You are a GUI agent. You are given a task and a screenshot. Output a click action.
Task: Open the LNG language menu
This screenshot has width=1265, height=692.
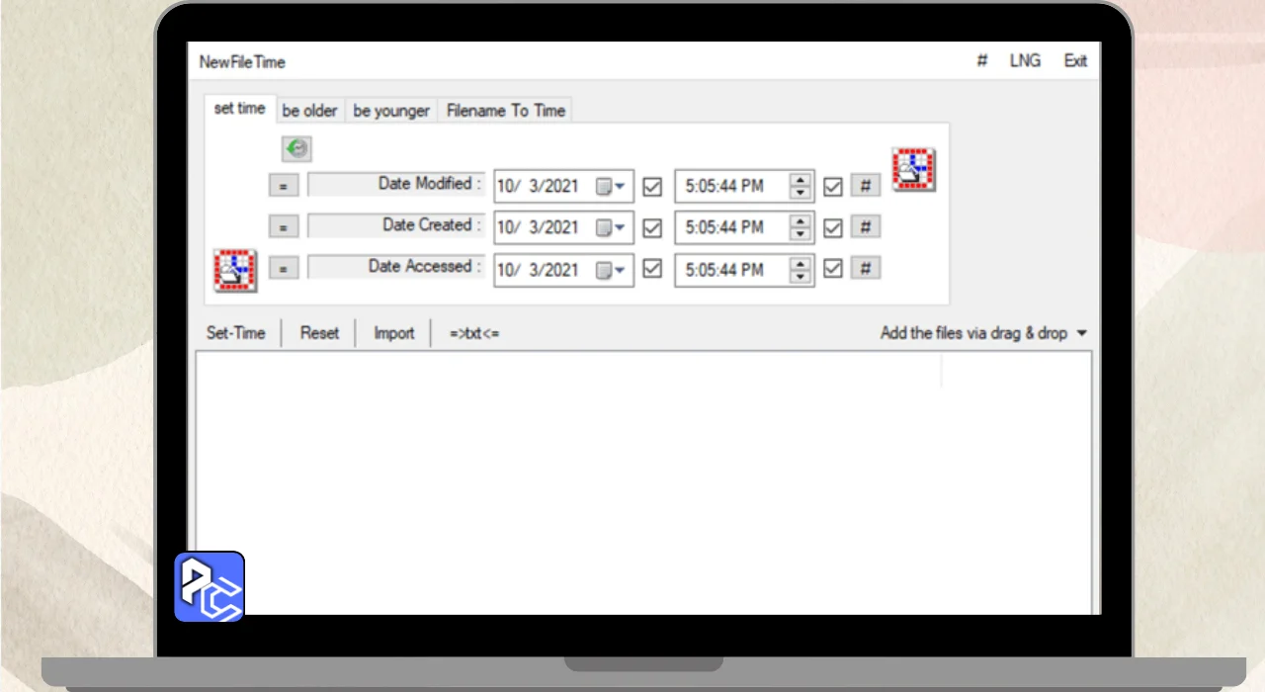tap(1025, 61)
